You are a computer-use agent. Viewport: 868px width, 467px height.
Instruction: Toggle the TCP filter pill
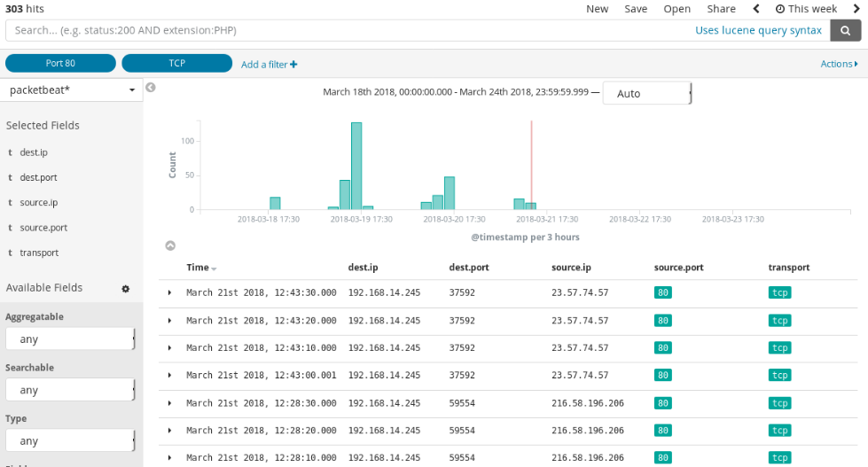(176, 63)
